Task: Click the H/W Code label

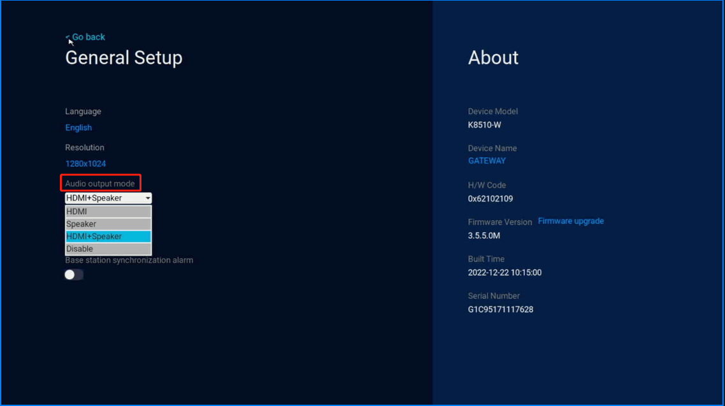Action: [487, 185]
